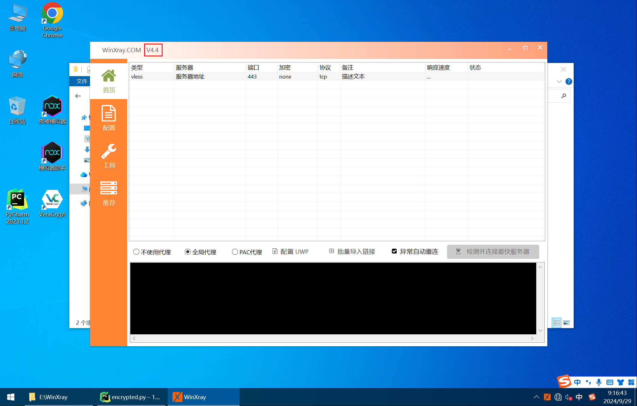Sort by the 服务器 column header
Image resolution: width=637 pixels, height=406 pixels.
click(x=210, y=67)
